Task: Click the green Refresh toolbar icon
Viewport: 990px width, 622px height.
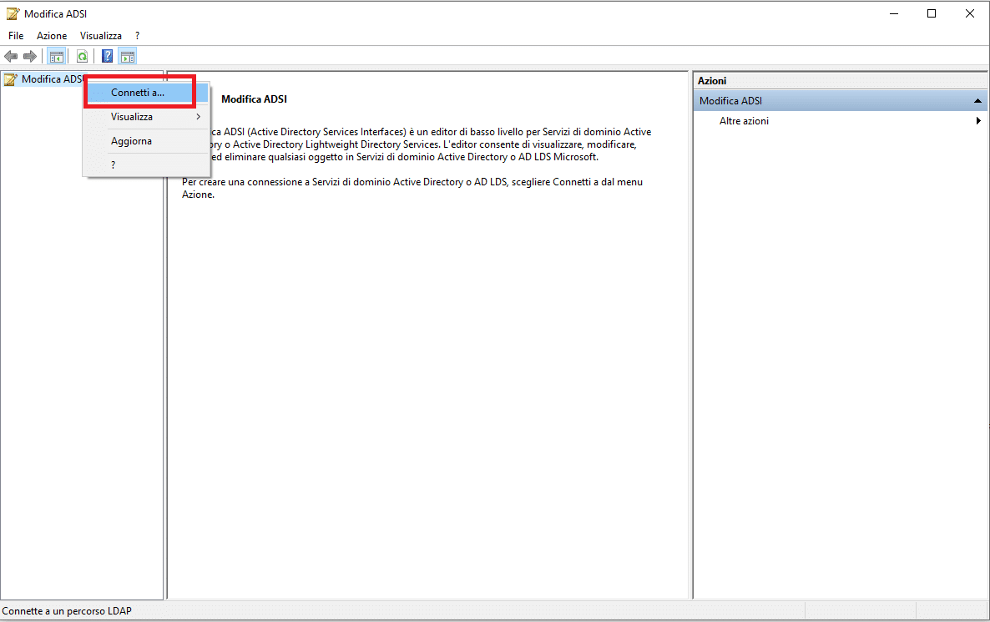Action: pyautogui.click(x=82, y=57)
